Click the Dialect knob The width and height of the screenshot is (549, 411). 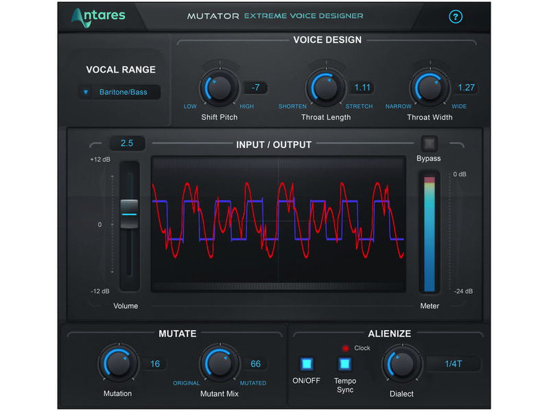[x=402, y=364]
